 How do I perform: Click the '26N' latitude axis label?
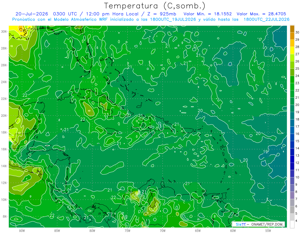4,65
